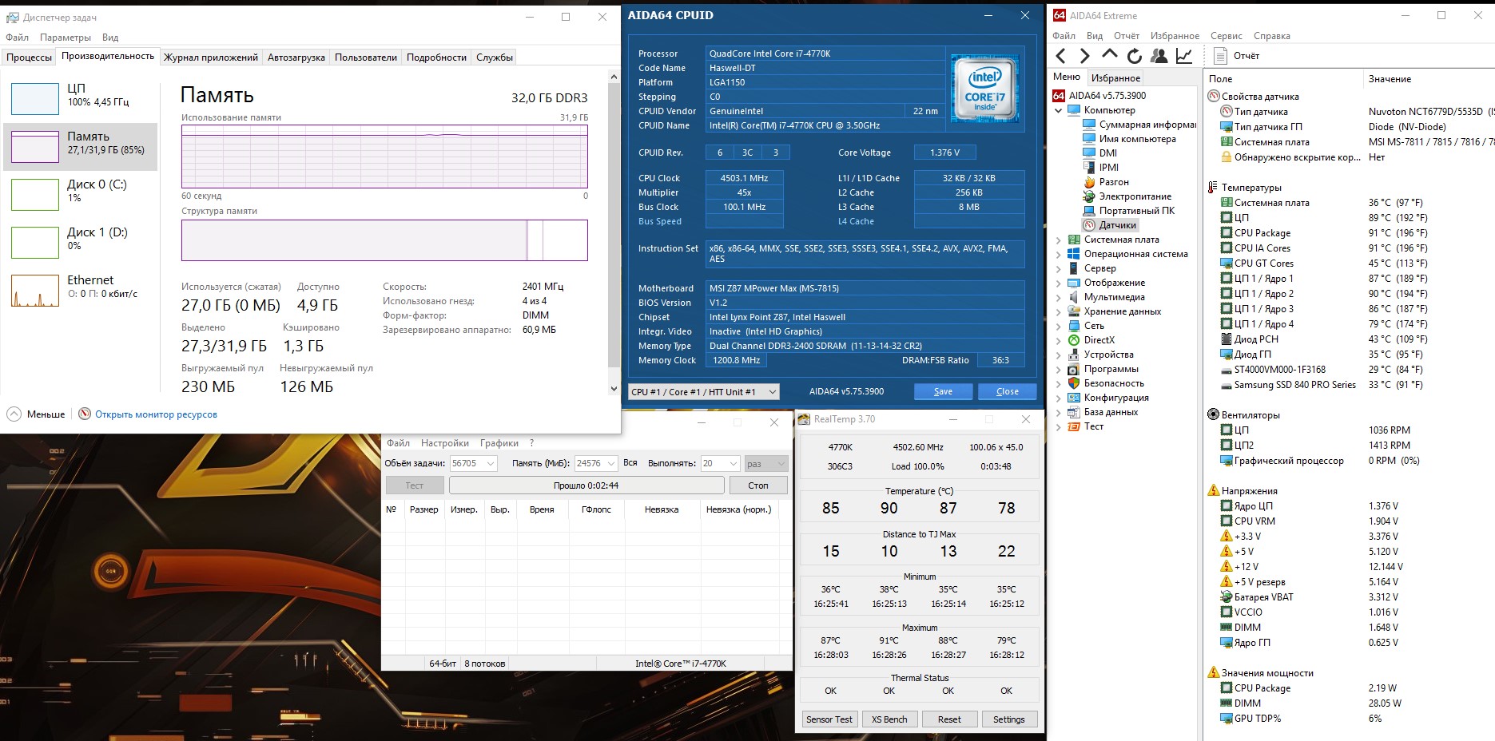Switch to the Подробности tab
The image size is (1495, 741).
click(436, 57)
